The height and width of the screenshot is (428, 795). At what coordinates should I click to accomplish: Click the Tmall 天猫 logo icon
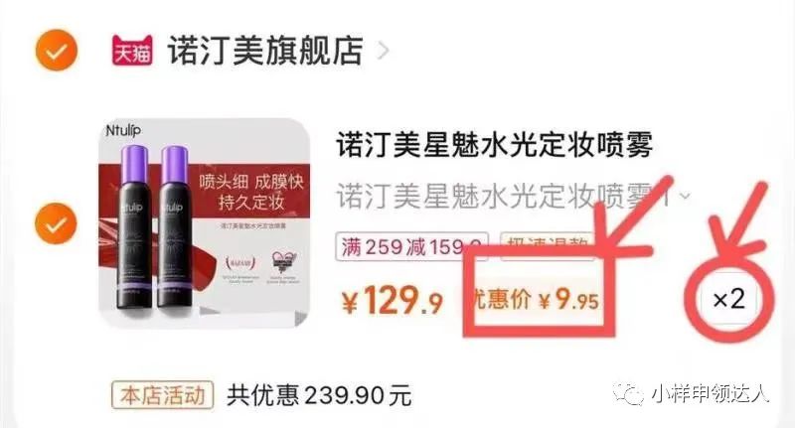(132, 50)
